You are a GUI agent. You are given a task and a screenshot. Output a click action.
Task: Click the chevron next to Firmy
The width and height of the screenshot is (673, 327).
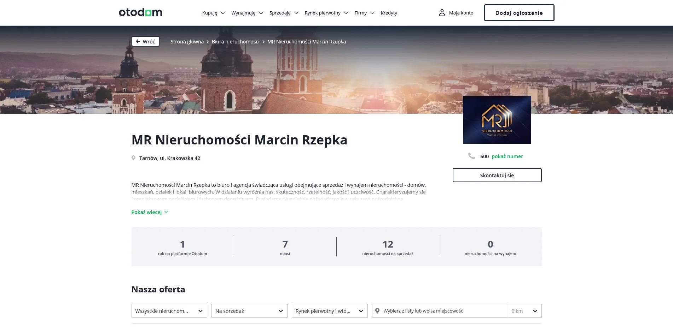click(x=372, y=13)
